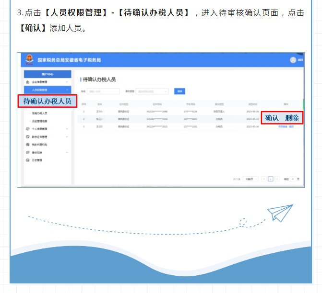Click the 财务负责人 identity cell in row 1
This screenshot has width=322, height=293.
[219, 112]
